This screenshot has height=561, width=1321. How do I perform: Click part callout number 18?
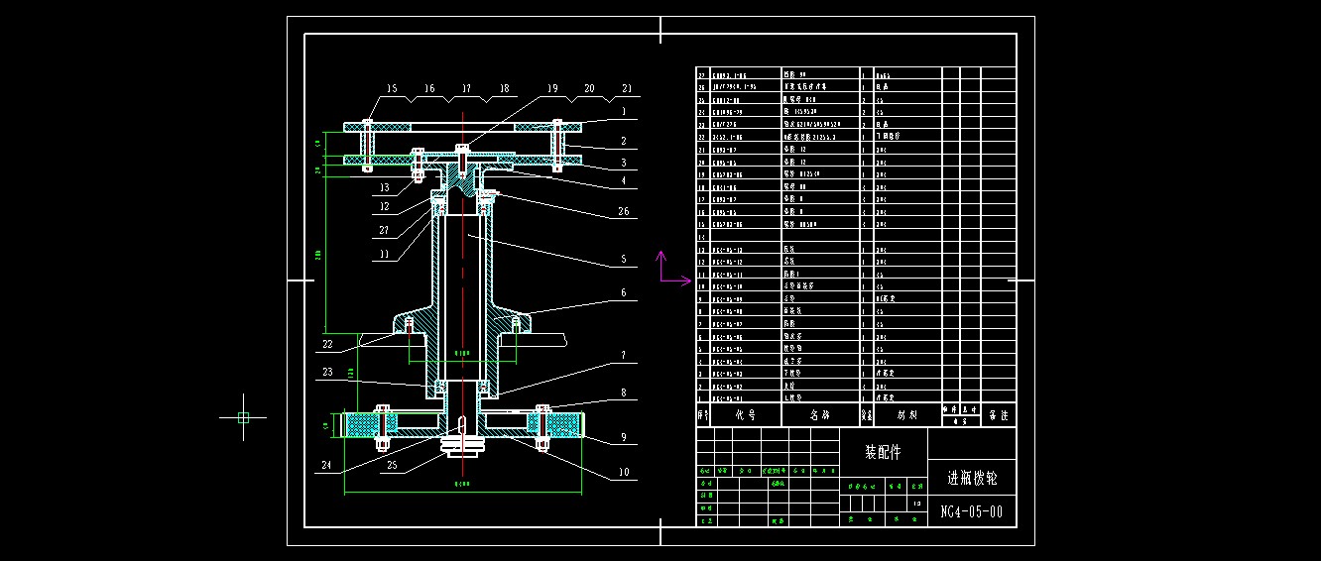(x=504, y=89)
